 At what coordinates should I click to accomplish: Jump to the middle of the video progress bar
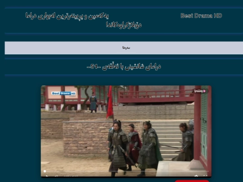pyautogui.click(x=126, y=171)
